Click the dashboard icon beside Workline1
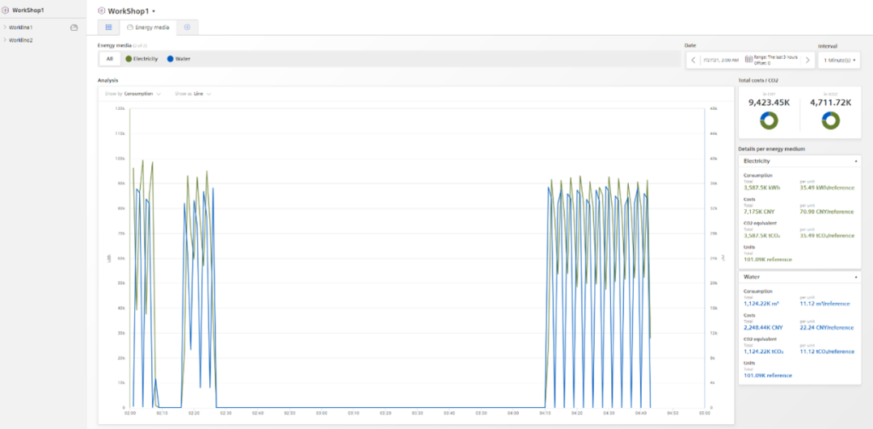Screen dimensions: 873x429 tap(74, 27)
